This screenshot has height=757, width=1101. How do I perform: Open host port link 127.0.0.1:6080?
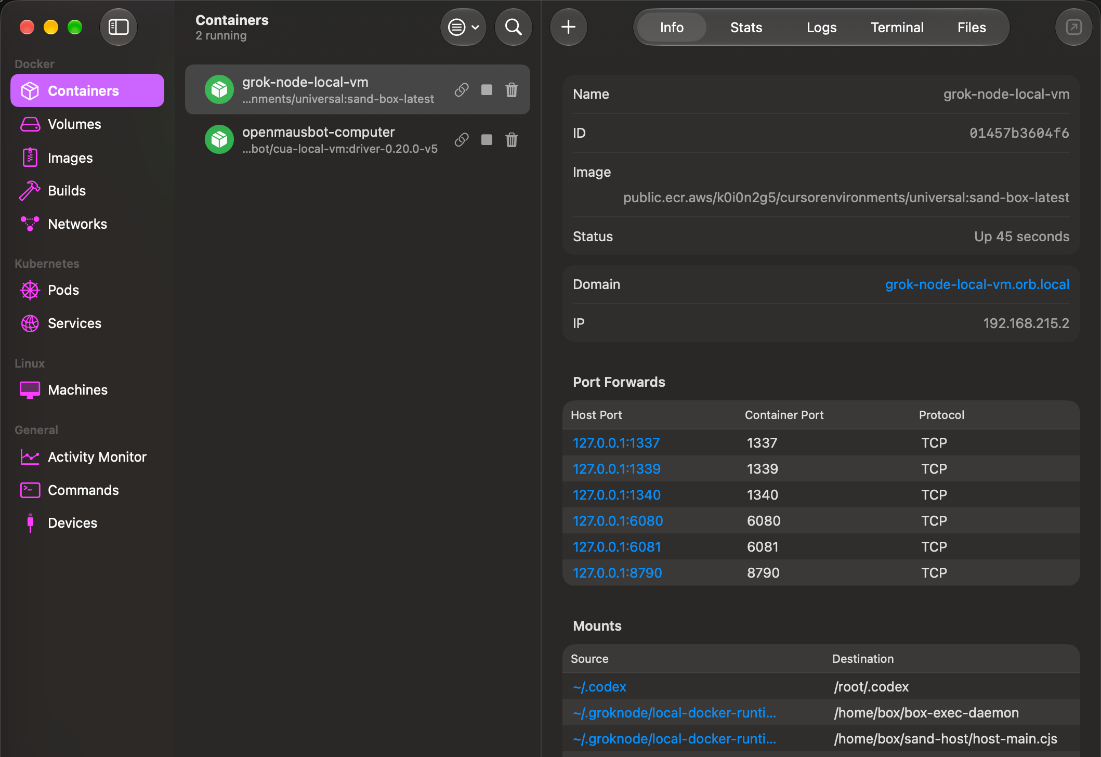point(618,521)
